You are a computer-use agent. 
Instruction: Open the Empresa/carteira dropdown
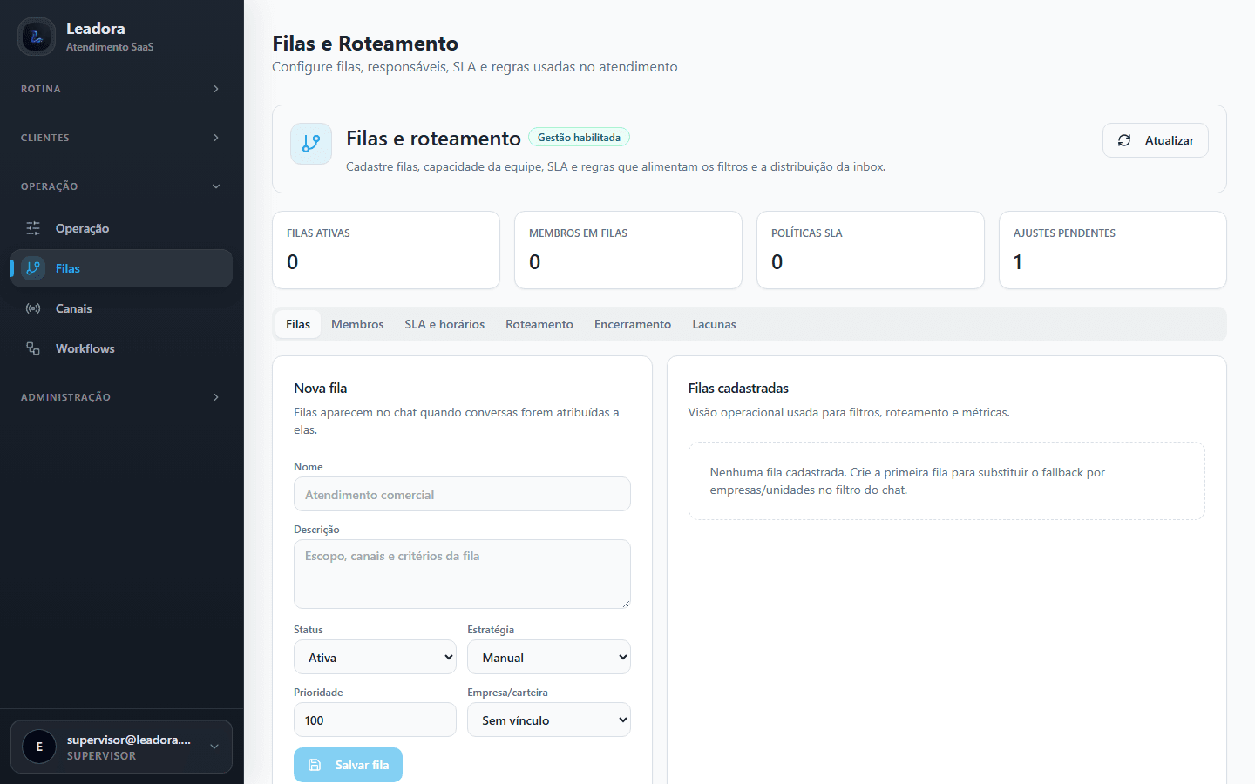[549, 720]
